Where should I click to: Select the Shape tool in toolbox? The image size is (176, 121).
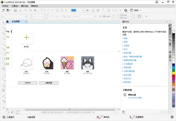[x=4, y=27]
